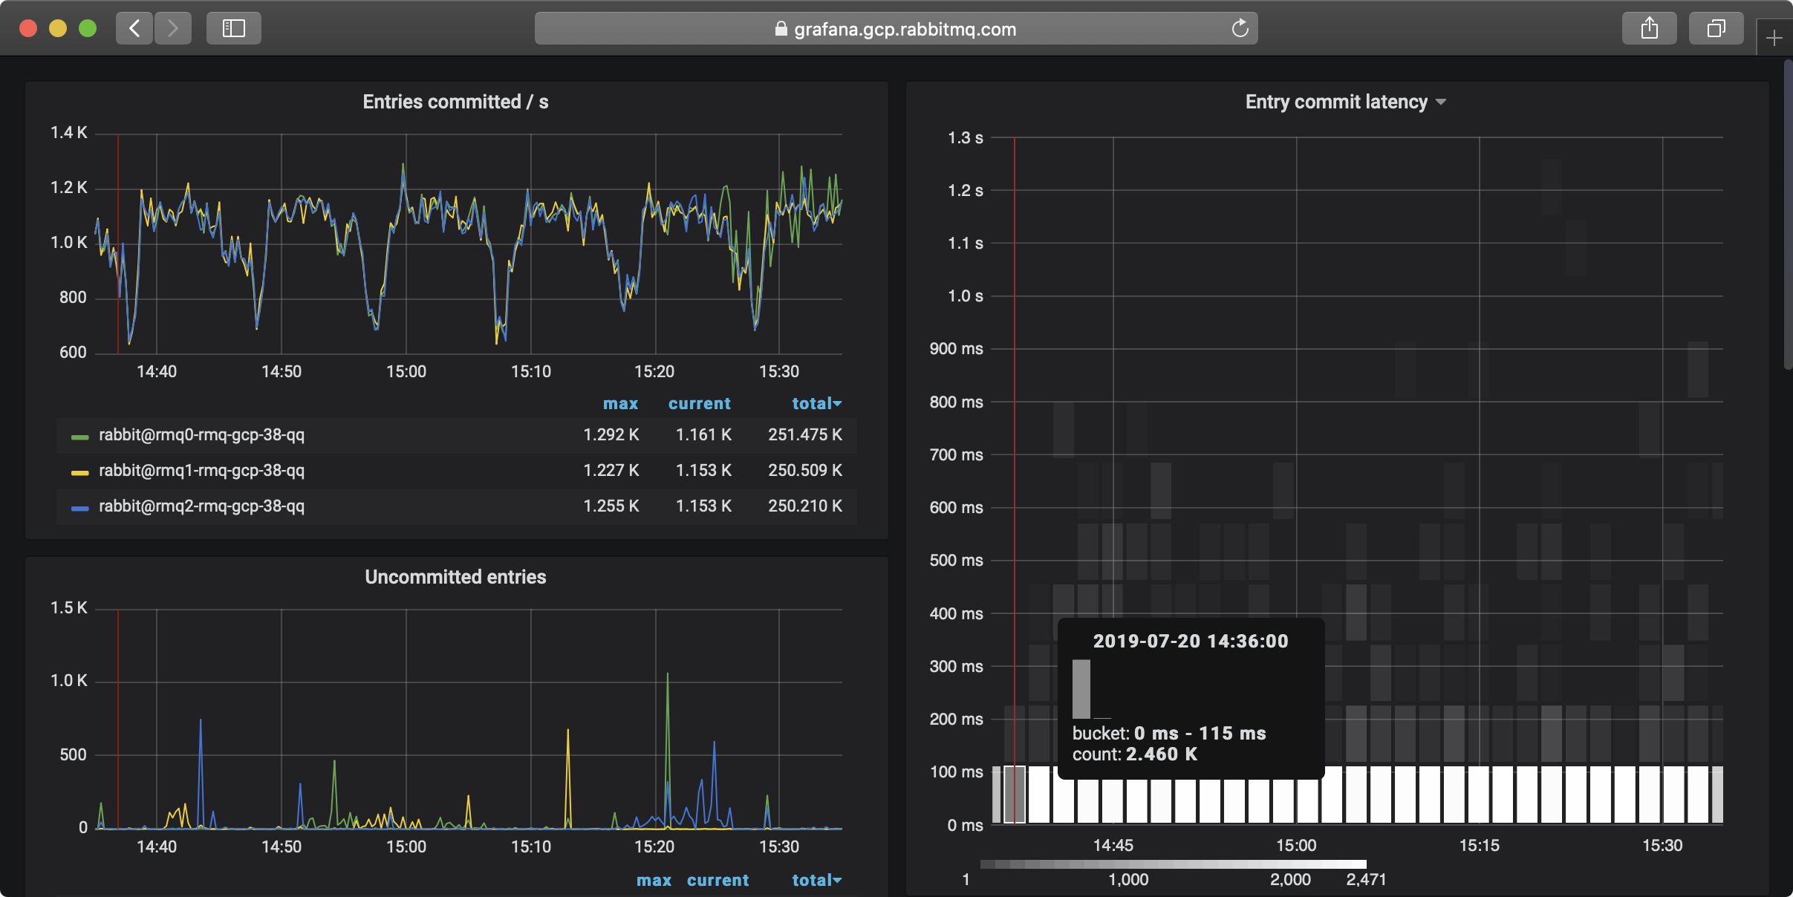This screenshot has width=1793, height=897.
Task: Click the browser back arrow button
Action: click(134, 28)
